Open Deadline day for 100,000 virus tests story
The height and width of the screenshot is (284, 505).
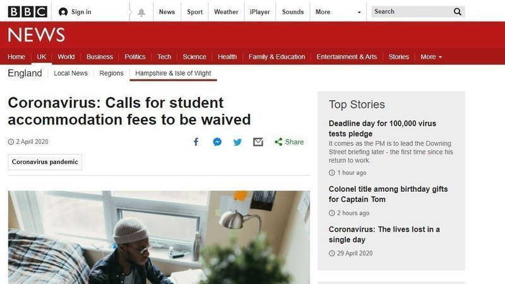tap(383, 129)
